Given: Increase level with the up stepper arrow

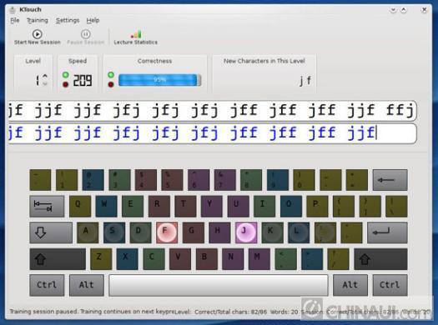Looking at the screenshot, I should (45, 76).
